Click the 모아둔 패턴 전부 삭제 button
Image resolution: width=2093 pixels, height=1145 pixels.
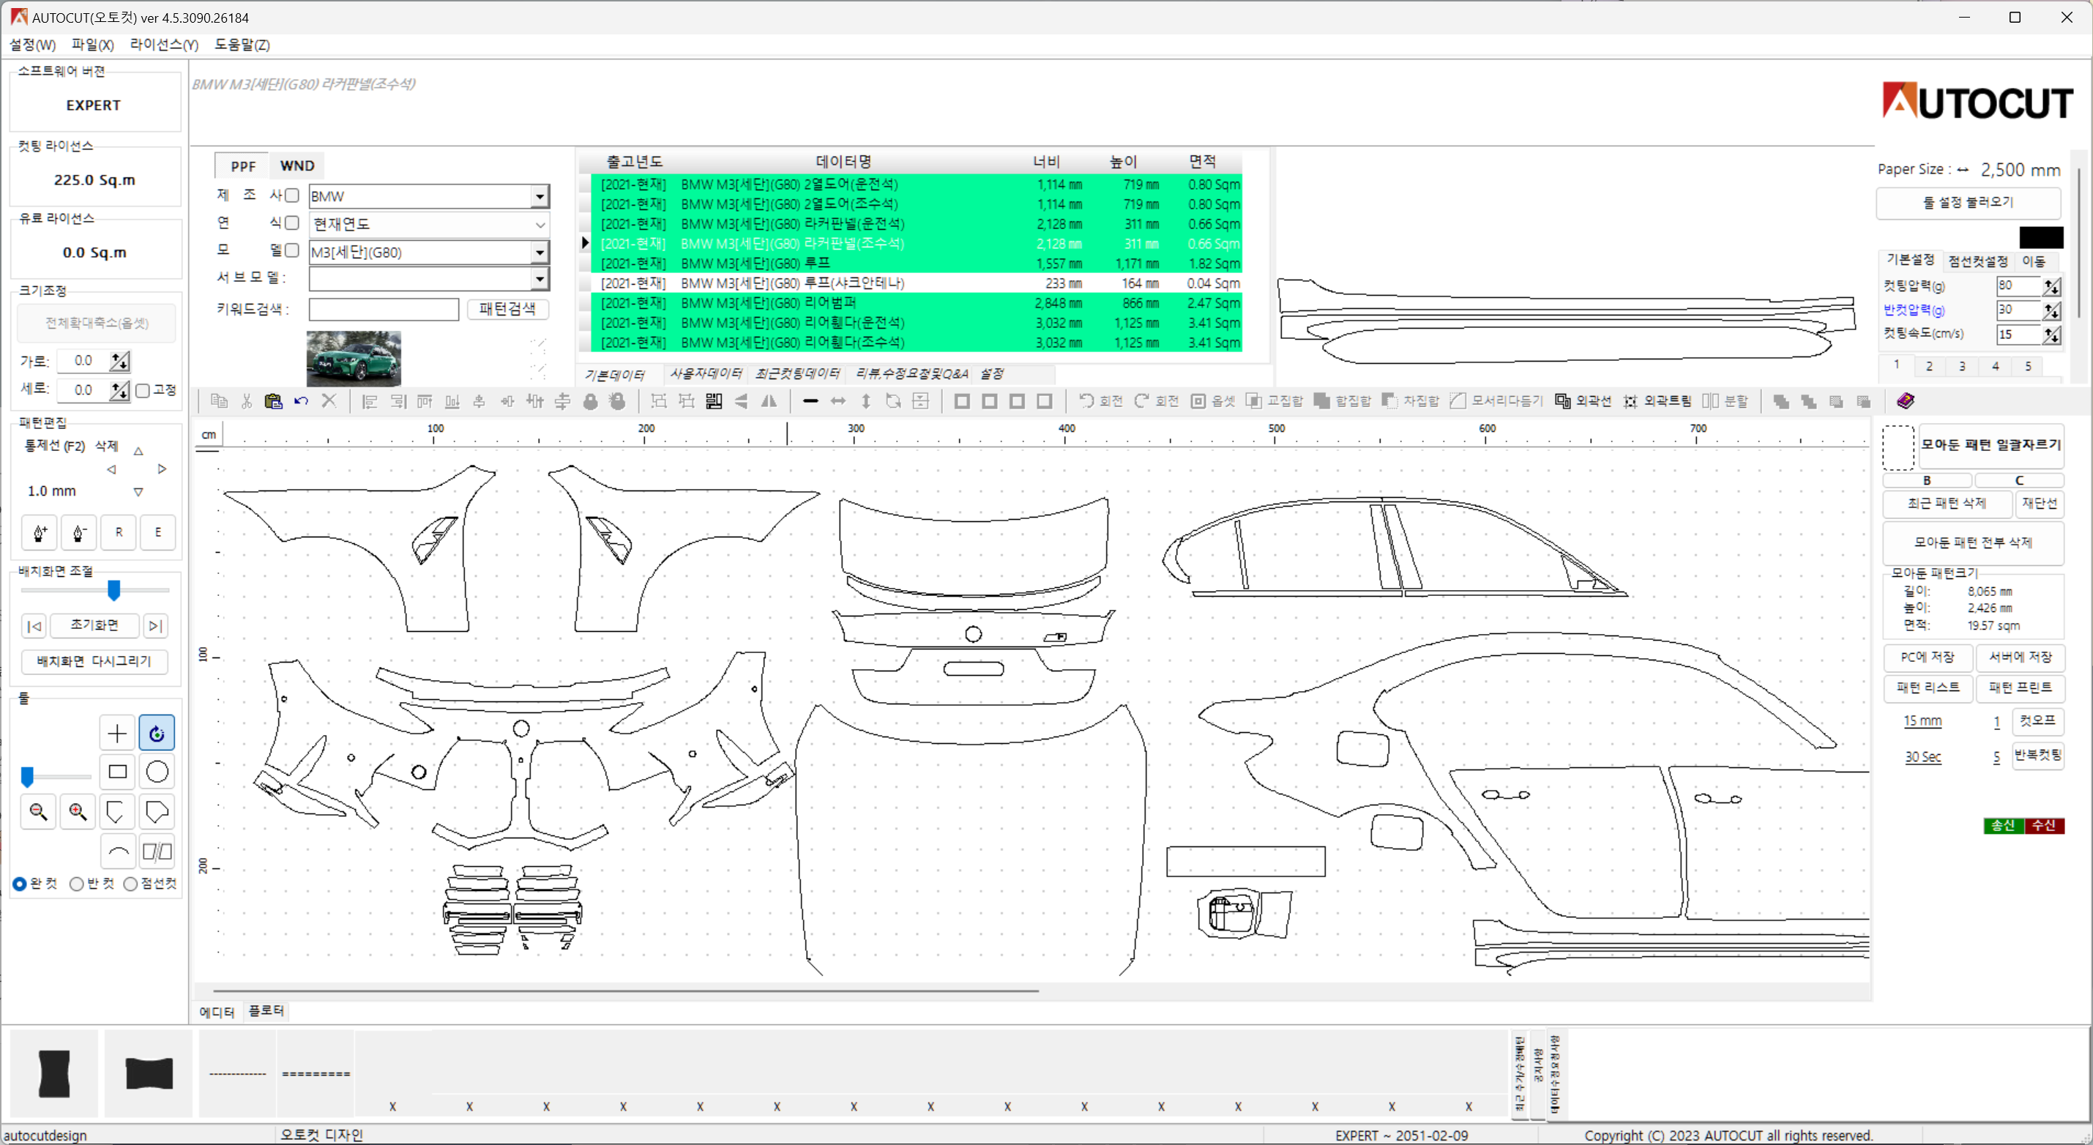click(x=1973, y=542)
